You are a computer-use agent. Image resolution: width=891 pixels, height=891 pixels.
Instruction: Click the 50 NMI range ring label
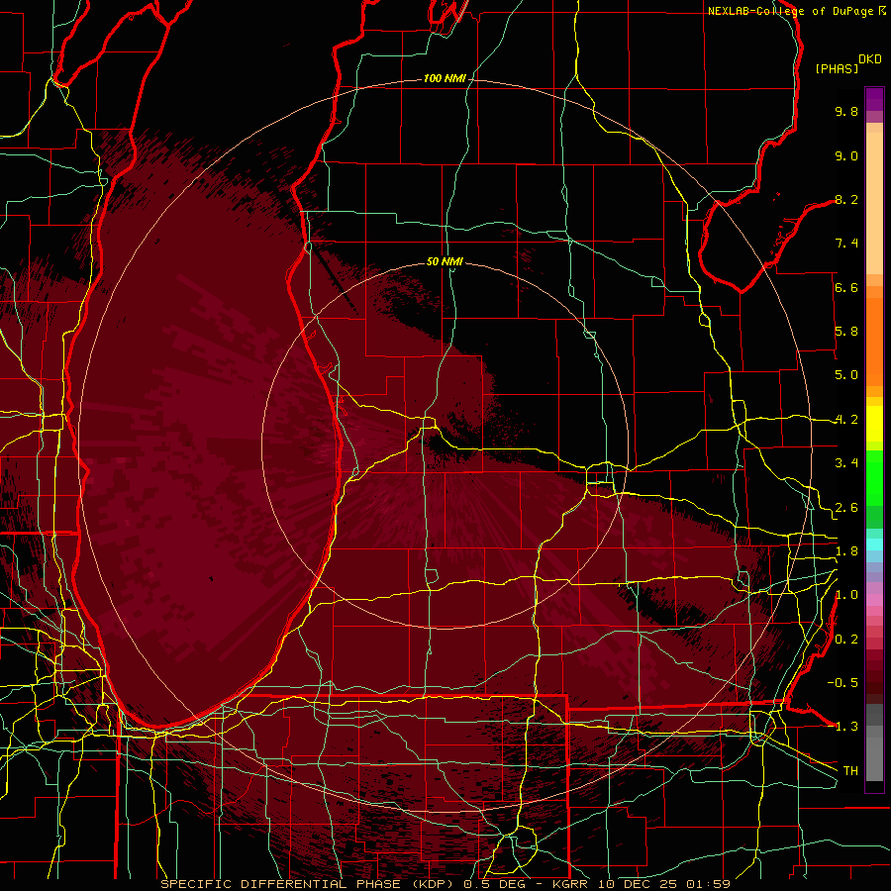[445, 261]
